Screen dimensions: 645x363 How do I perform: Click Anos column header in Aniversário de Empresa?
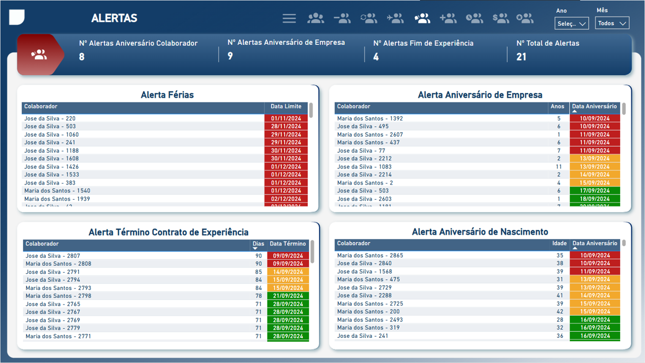click(557, 107)
